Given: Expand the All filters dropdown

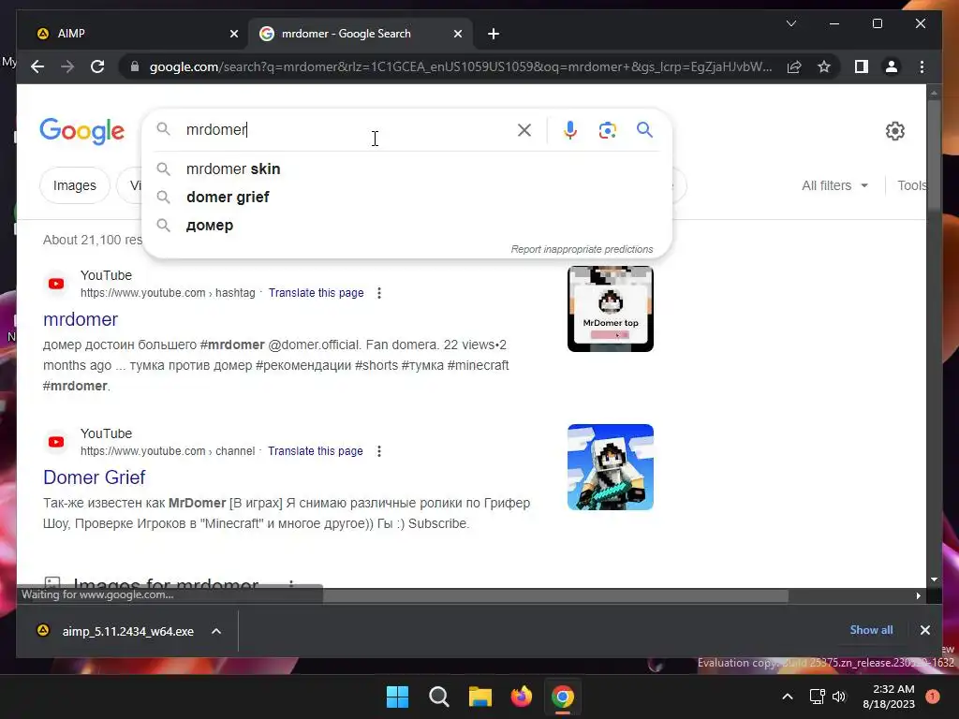Looking at the screenshot, I should 834,185.
